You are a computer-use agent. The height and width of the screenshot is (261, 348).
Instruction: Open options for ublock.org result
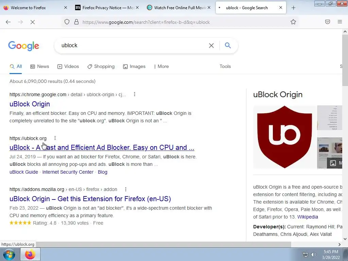55,138
